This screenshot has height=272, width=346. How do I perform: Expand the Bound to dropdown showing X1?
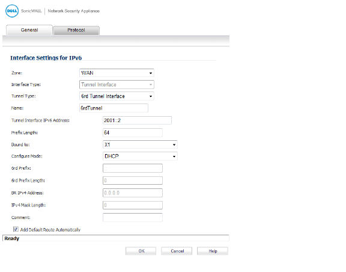point(140,144)
